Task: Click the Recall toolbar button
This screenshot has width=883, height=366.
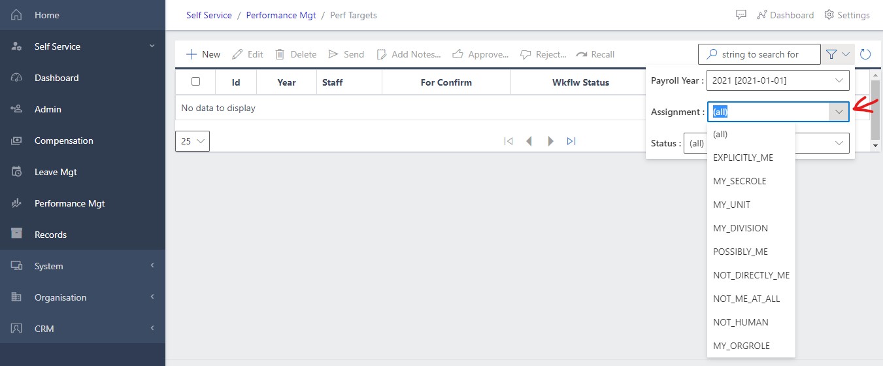Action: (x=595, y=54)
